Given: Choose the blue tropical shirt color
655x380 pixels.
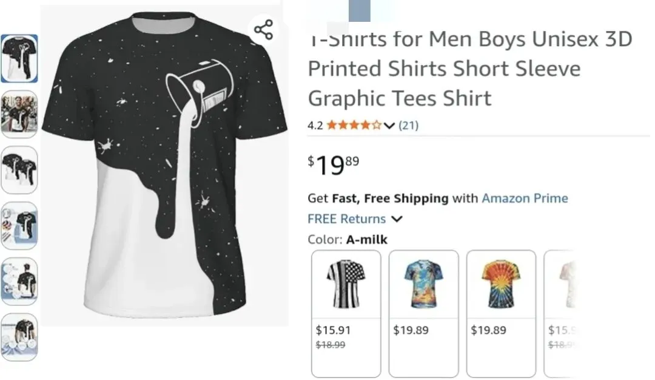Looking at the screenshot, I should 423,284.
